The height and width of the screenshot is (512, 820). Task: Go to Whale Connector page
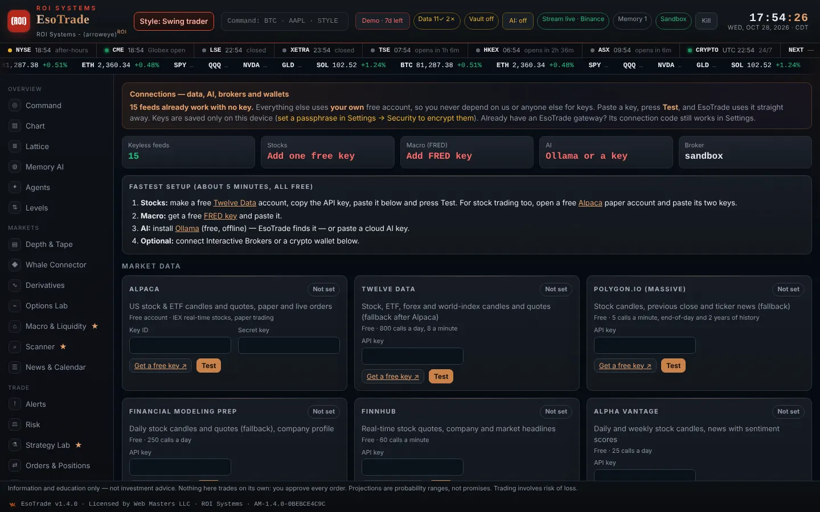56,265
